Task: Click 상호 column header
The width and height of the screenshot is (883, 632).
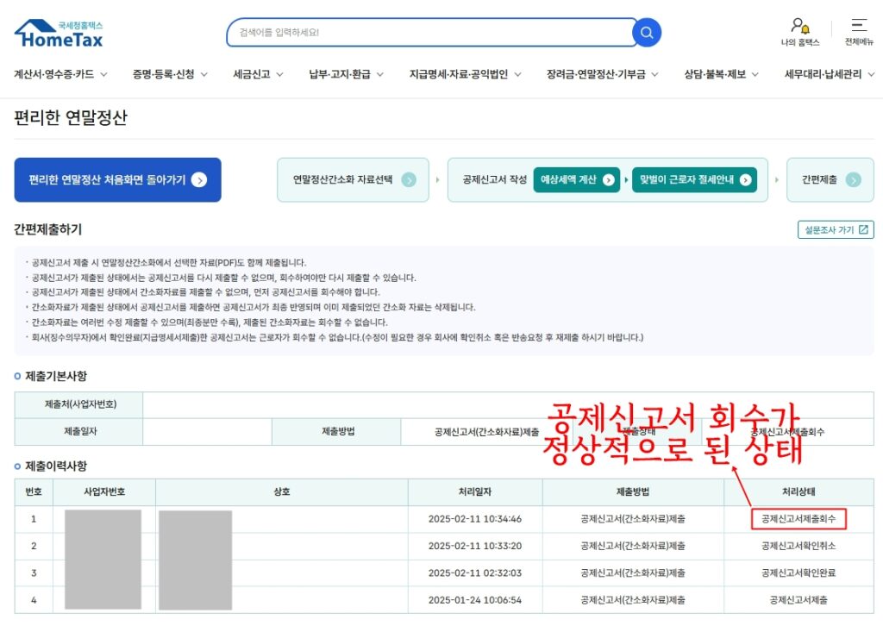Action: tap(282, 491)
